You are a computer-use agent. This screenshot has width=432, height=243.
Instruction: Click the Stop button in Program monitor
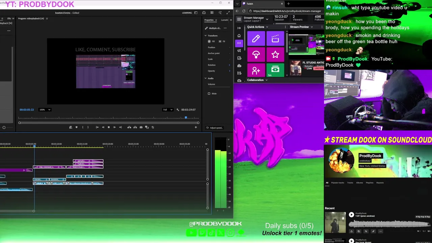tap(109, 127)
